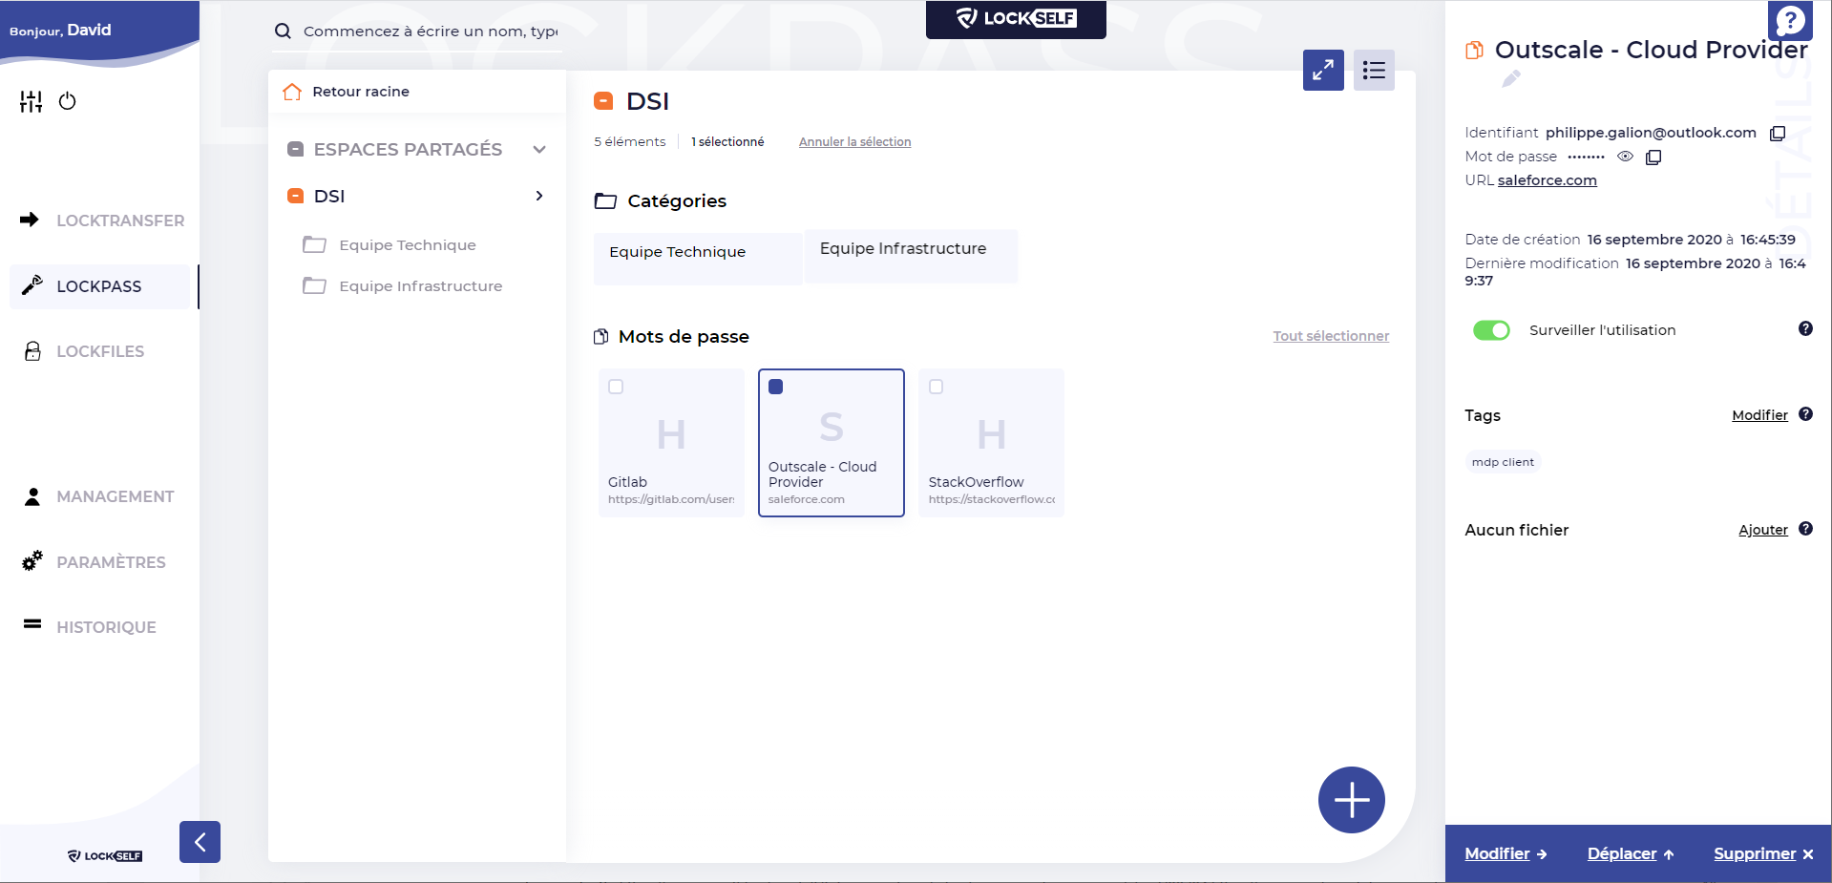
Task: Click Modifier button in bottom bar
Action: coord(1506,854)
